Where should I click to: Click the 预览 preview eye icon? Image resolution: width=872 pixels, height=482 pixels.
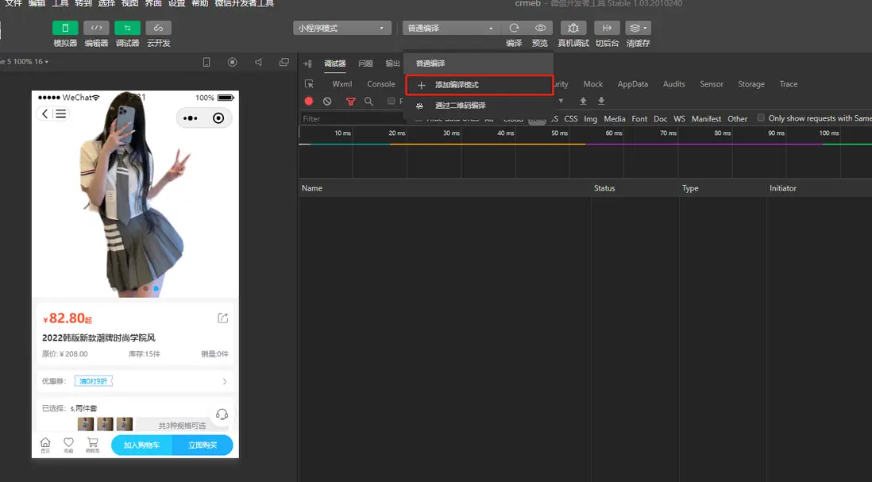(x=540, y=28)
